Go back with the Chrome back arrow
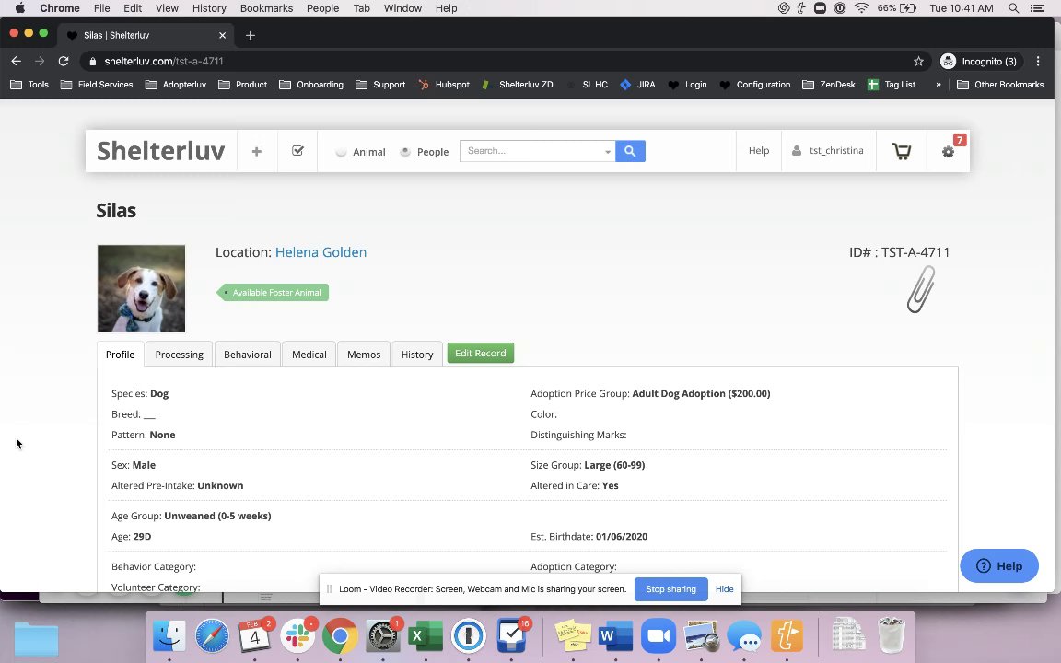The height and width of the screenshot is (663, 1061). coord(17,61)
